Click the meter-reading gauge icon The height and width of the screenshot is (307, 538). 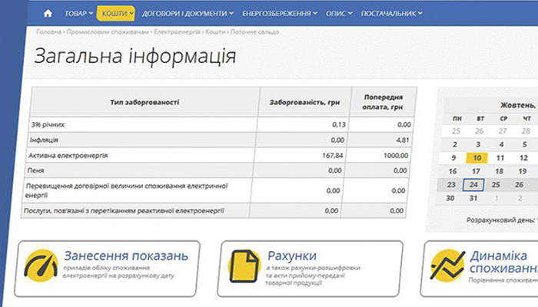(42, 265)
